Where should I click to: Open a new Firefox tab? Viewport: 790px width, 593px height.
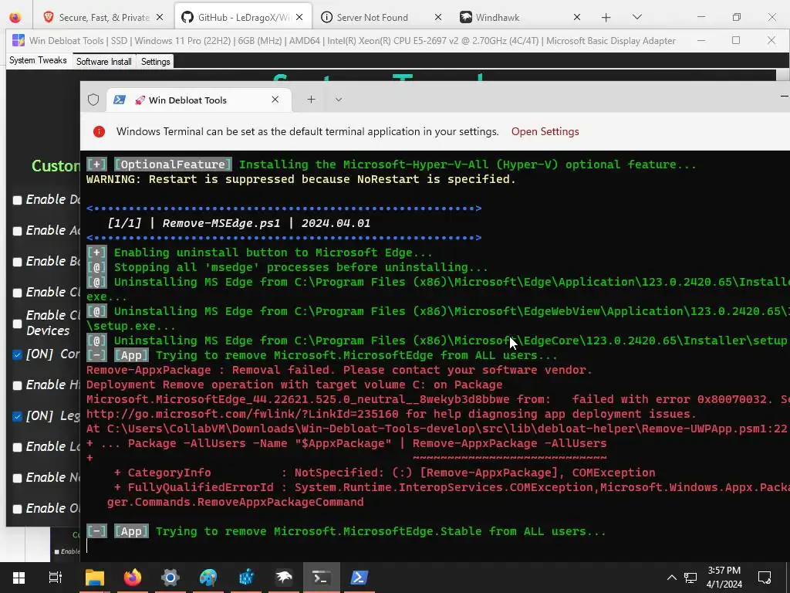pos(606,18)
